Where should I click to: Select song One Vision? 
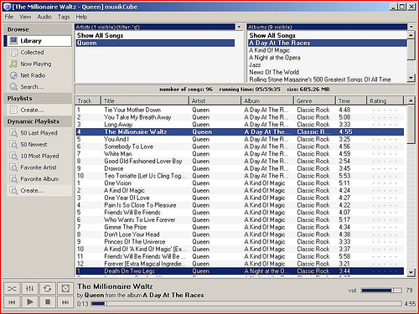240,183
